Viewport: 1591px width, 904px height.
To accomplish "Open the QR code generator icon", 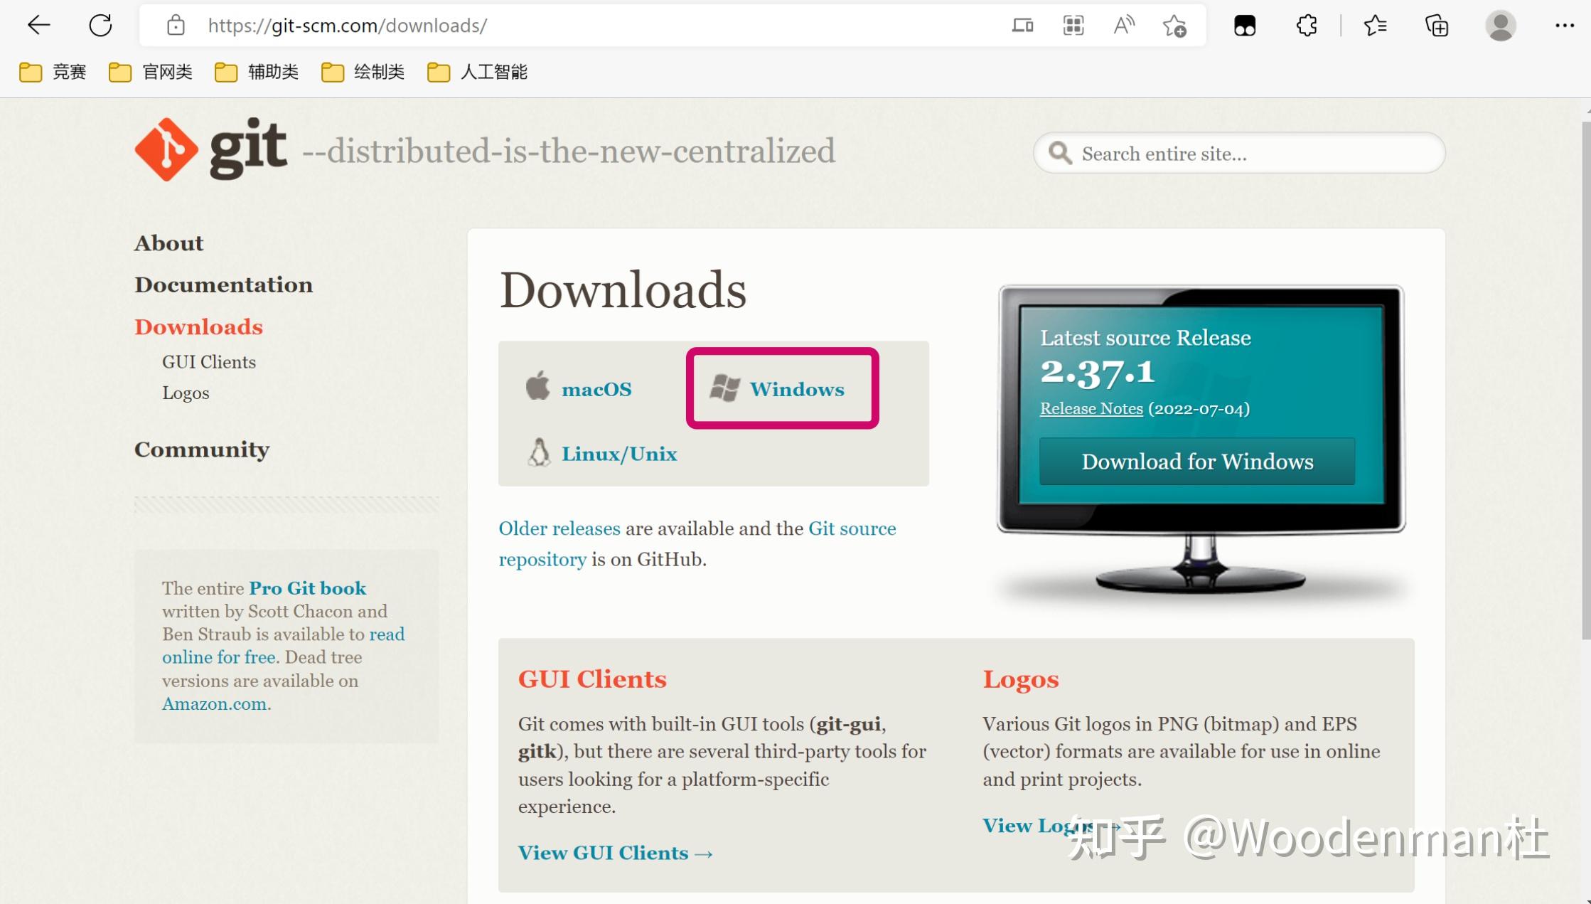I will point(1073,26).
